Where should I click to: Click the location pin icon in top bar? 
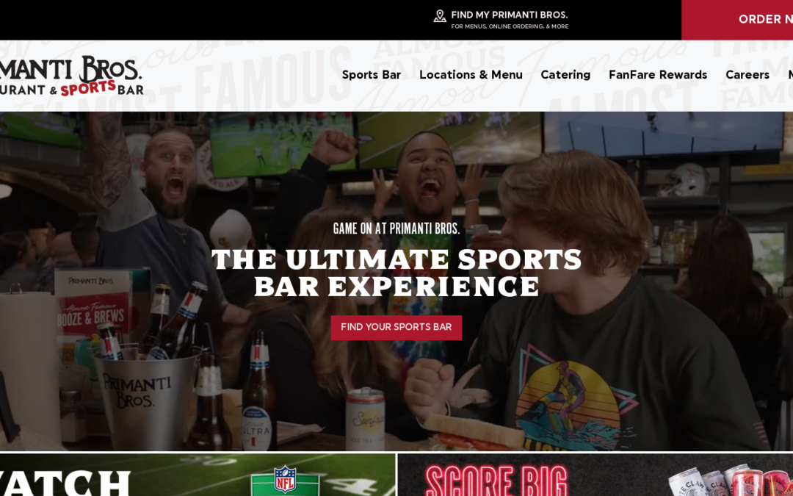point(440,16)
